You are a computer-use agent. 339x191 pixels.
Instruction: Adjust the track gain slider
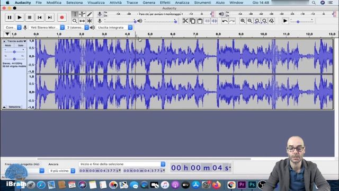(x=14, y=52)
